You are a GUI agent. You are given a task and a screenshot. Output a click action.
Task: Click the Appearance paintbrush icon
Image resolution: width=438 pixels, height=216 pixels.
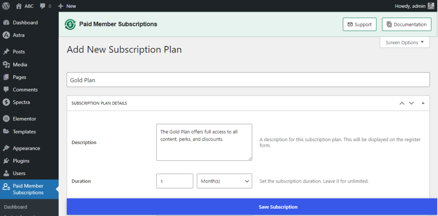6,148
